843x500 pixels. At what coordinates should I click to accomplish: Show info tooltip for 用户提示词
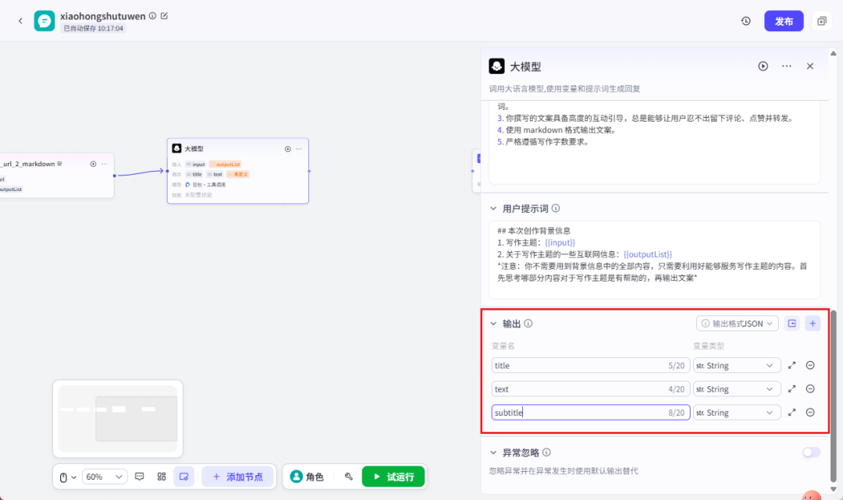point(556,208)
